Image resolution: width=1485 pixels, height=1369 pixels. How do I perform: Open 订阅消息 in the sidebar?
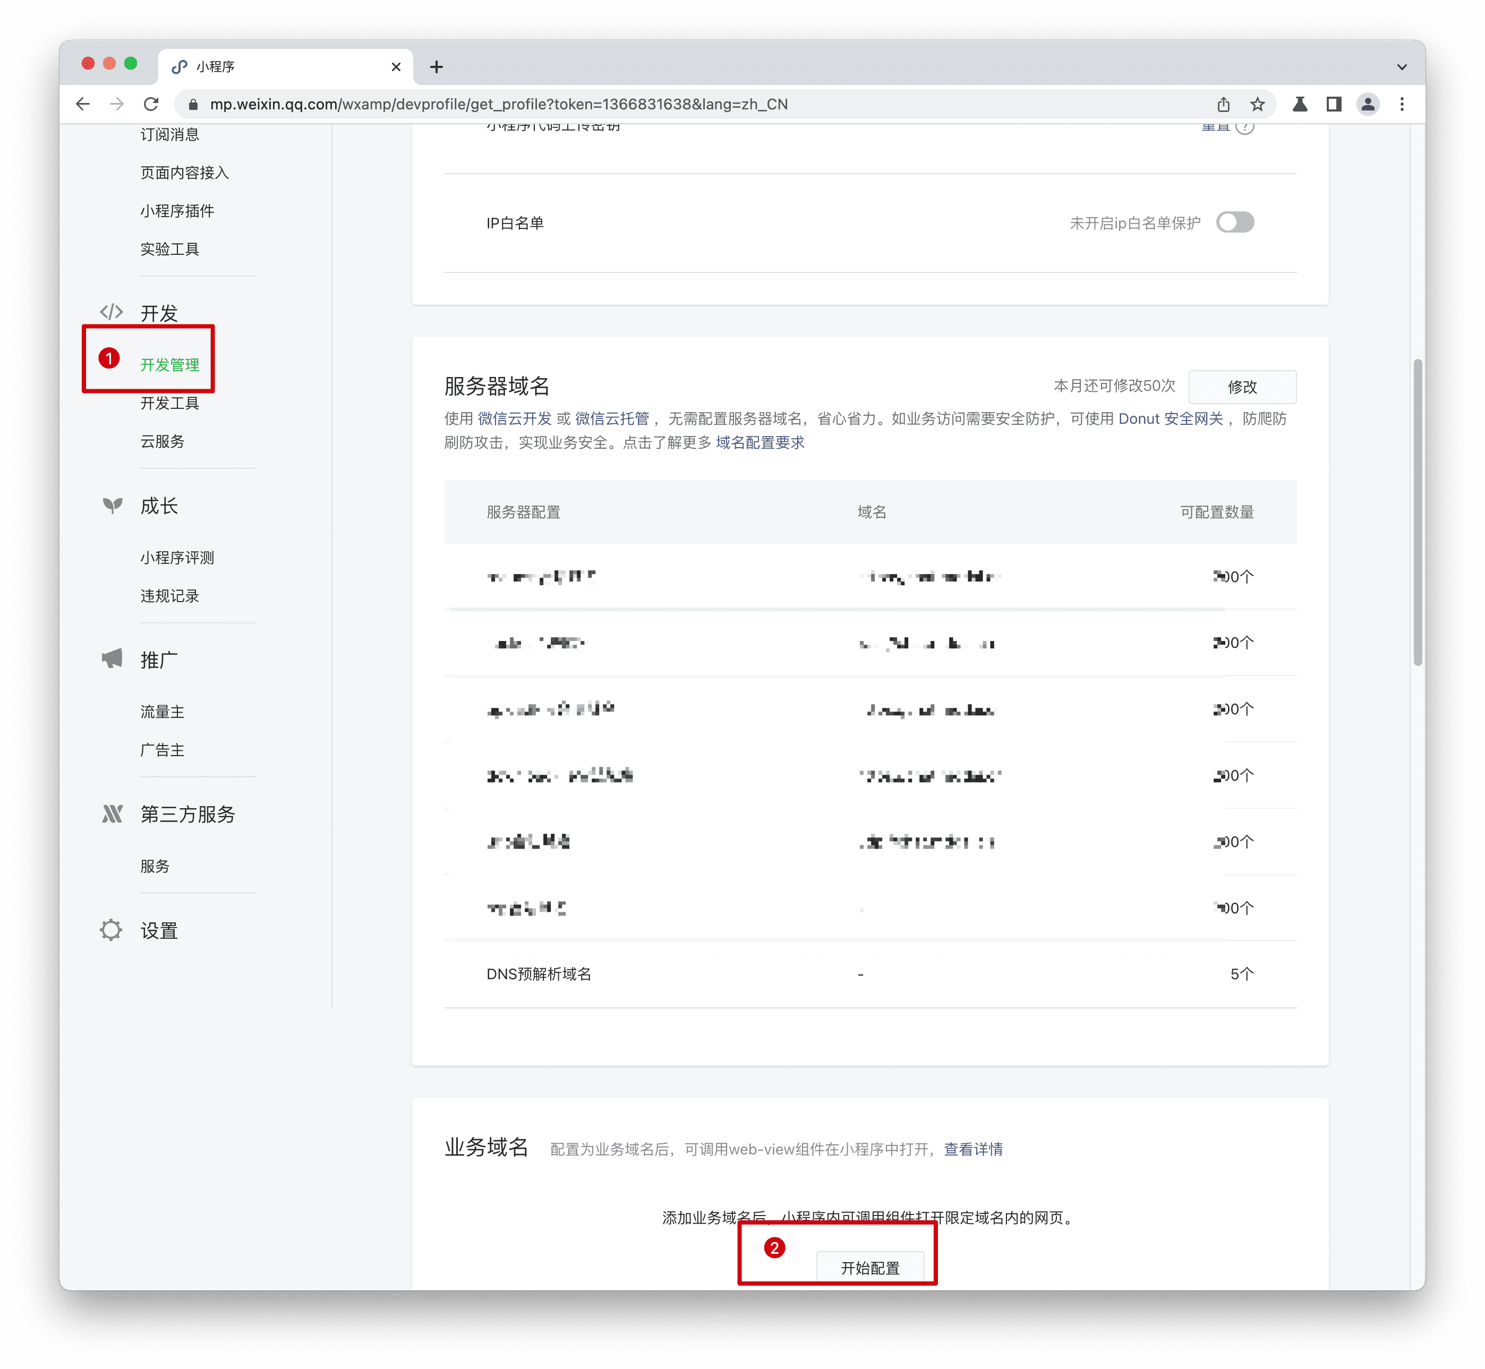(x=170, y=134)
